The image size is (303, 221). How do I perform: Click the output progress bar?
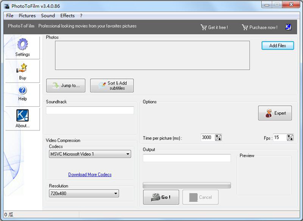coord(187,185)
